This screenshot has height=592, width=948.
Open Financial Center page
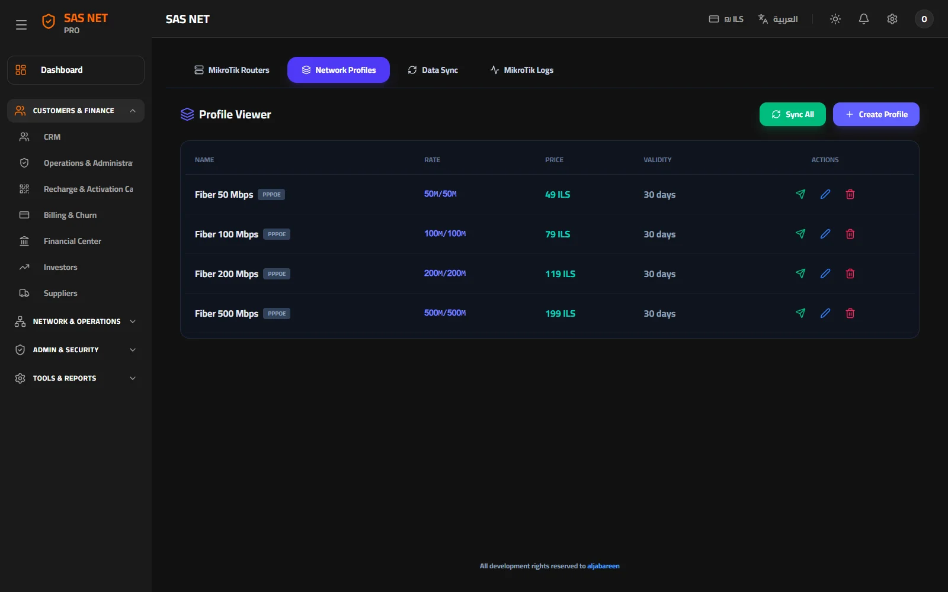(x=76, y=241)
